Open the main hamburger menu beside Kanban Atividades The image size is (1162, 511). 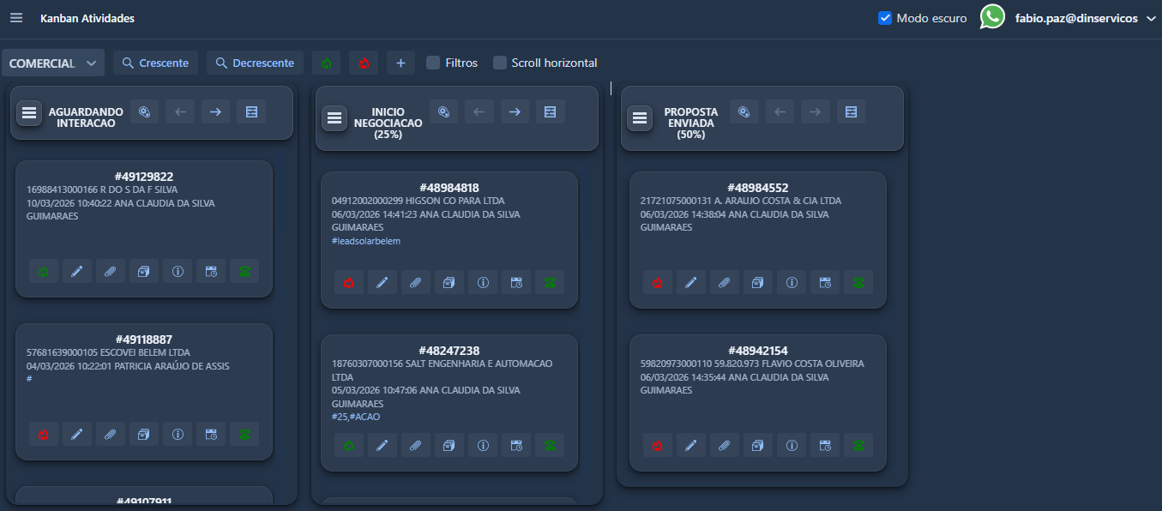(x=16, y=18)
